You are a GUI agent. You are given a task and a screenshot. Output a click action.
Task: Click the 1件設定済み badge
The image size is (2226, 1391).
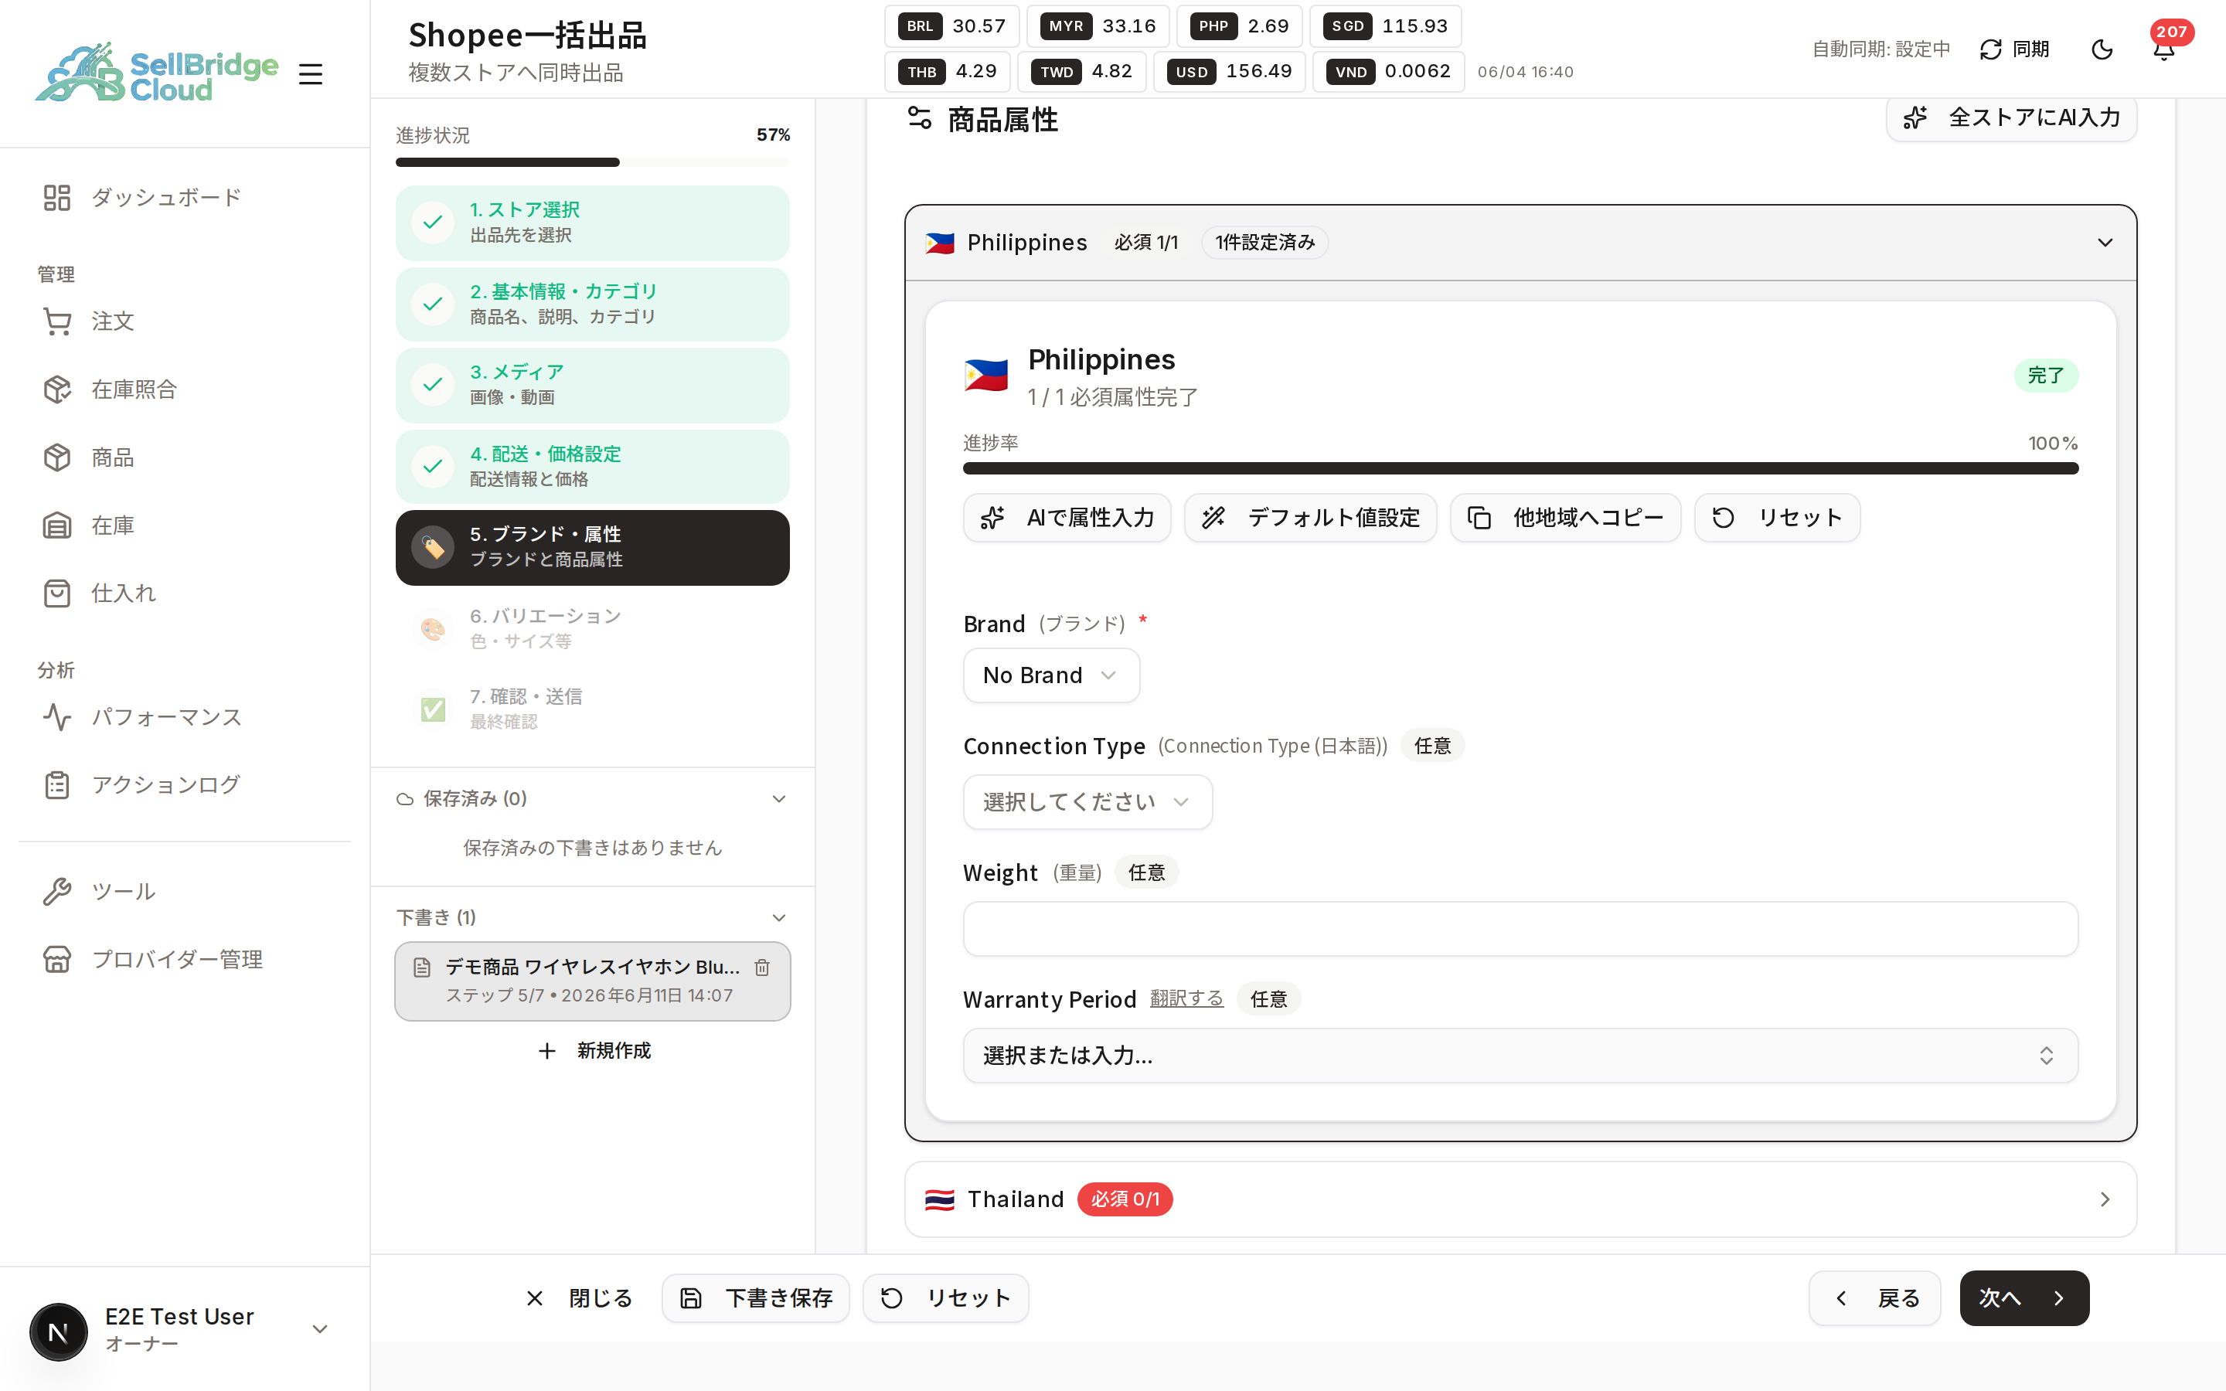coord(1264,243)
